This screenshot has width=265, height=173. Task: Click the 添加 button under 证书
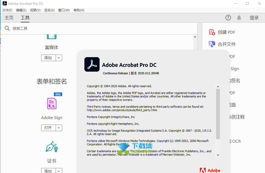[x=49, y=171]
